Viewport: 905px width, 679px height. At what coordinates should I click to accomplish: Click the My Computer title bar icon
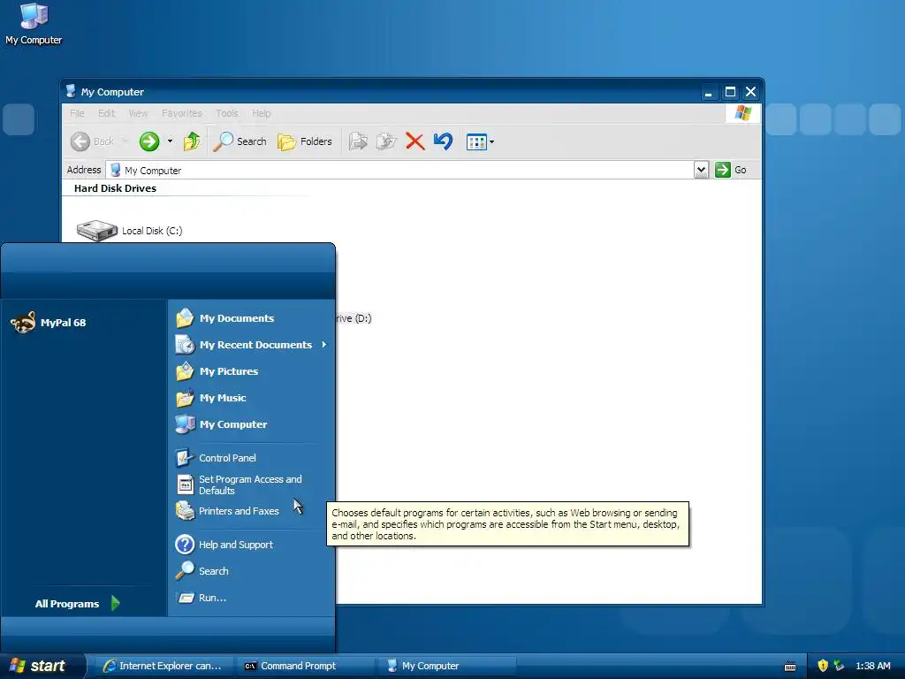pyautogui.click(x=71, y=91)
